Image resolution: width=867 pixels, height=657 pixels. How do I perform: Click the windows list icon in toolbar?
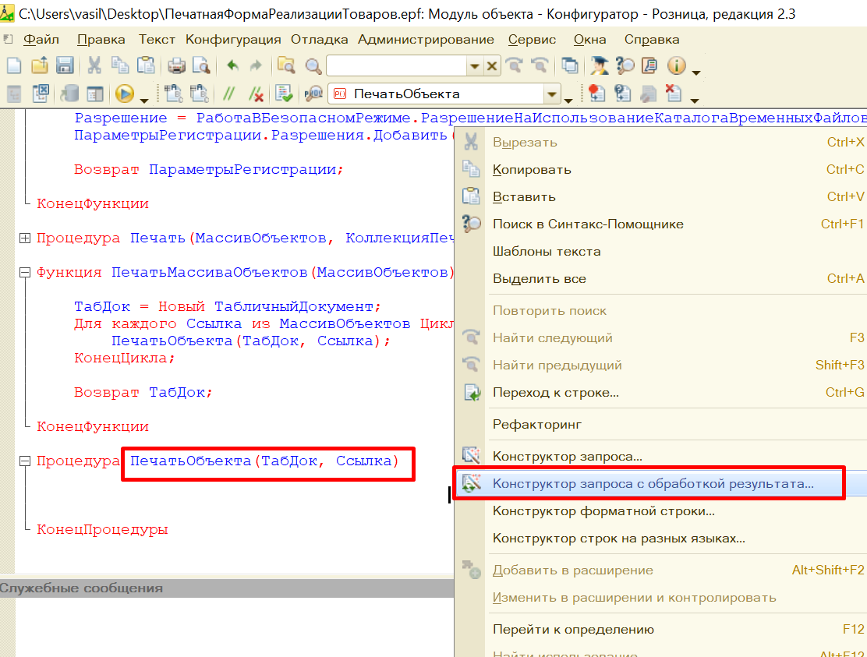tap(569, 65)
